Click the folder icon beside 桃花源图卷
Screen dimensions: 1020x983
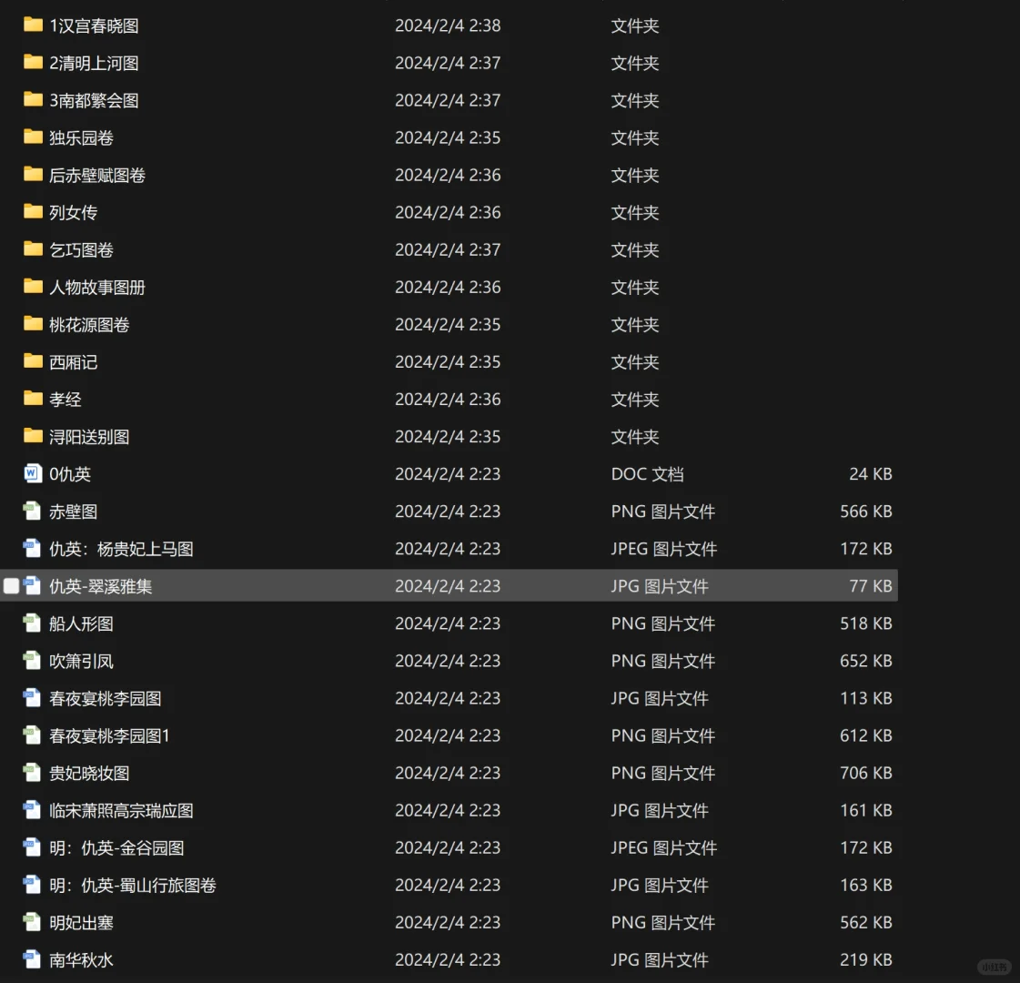point(33,324)
